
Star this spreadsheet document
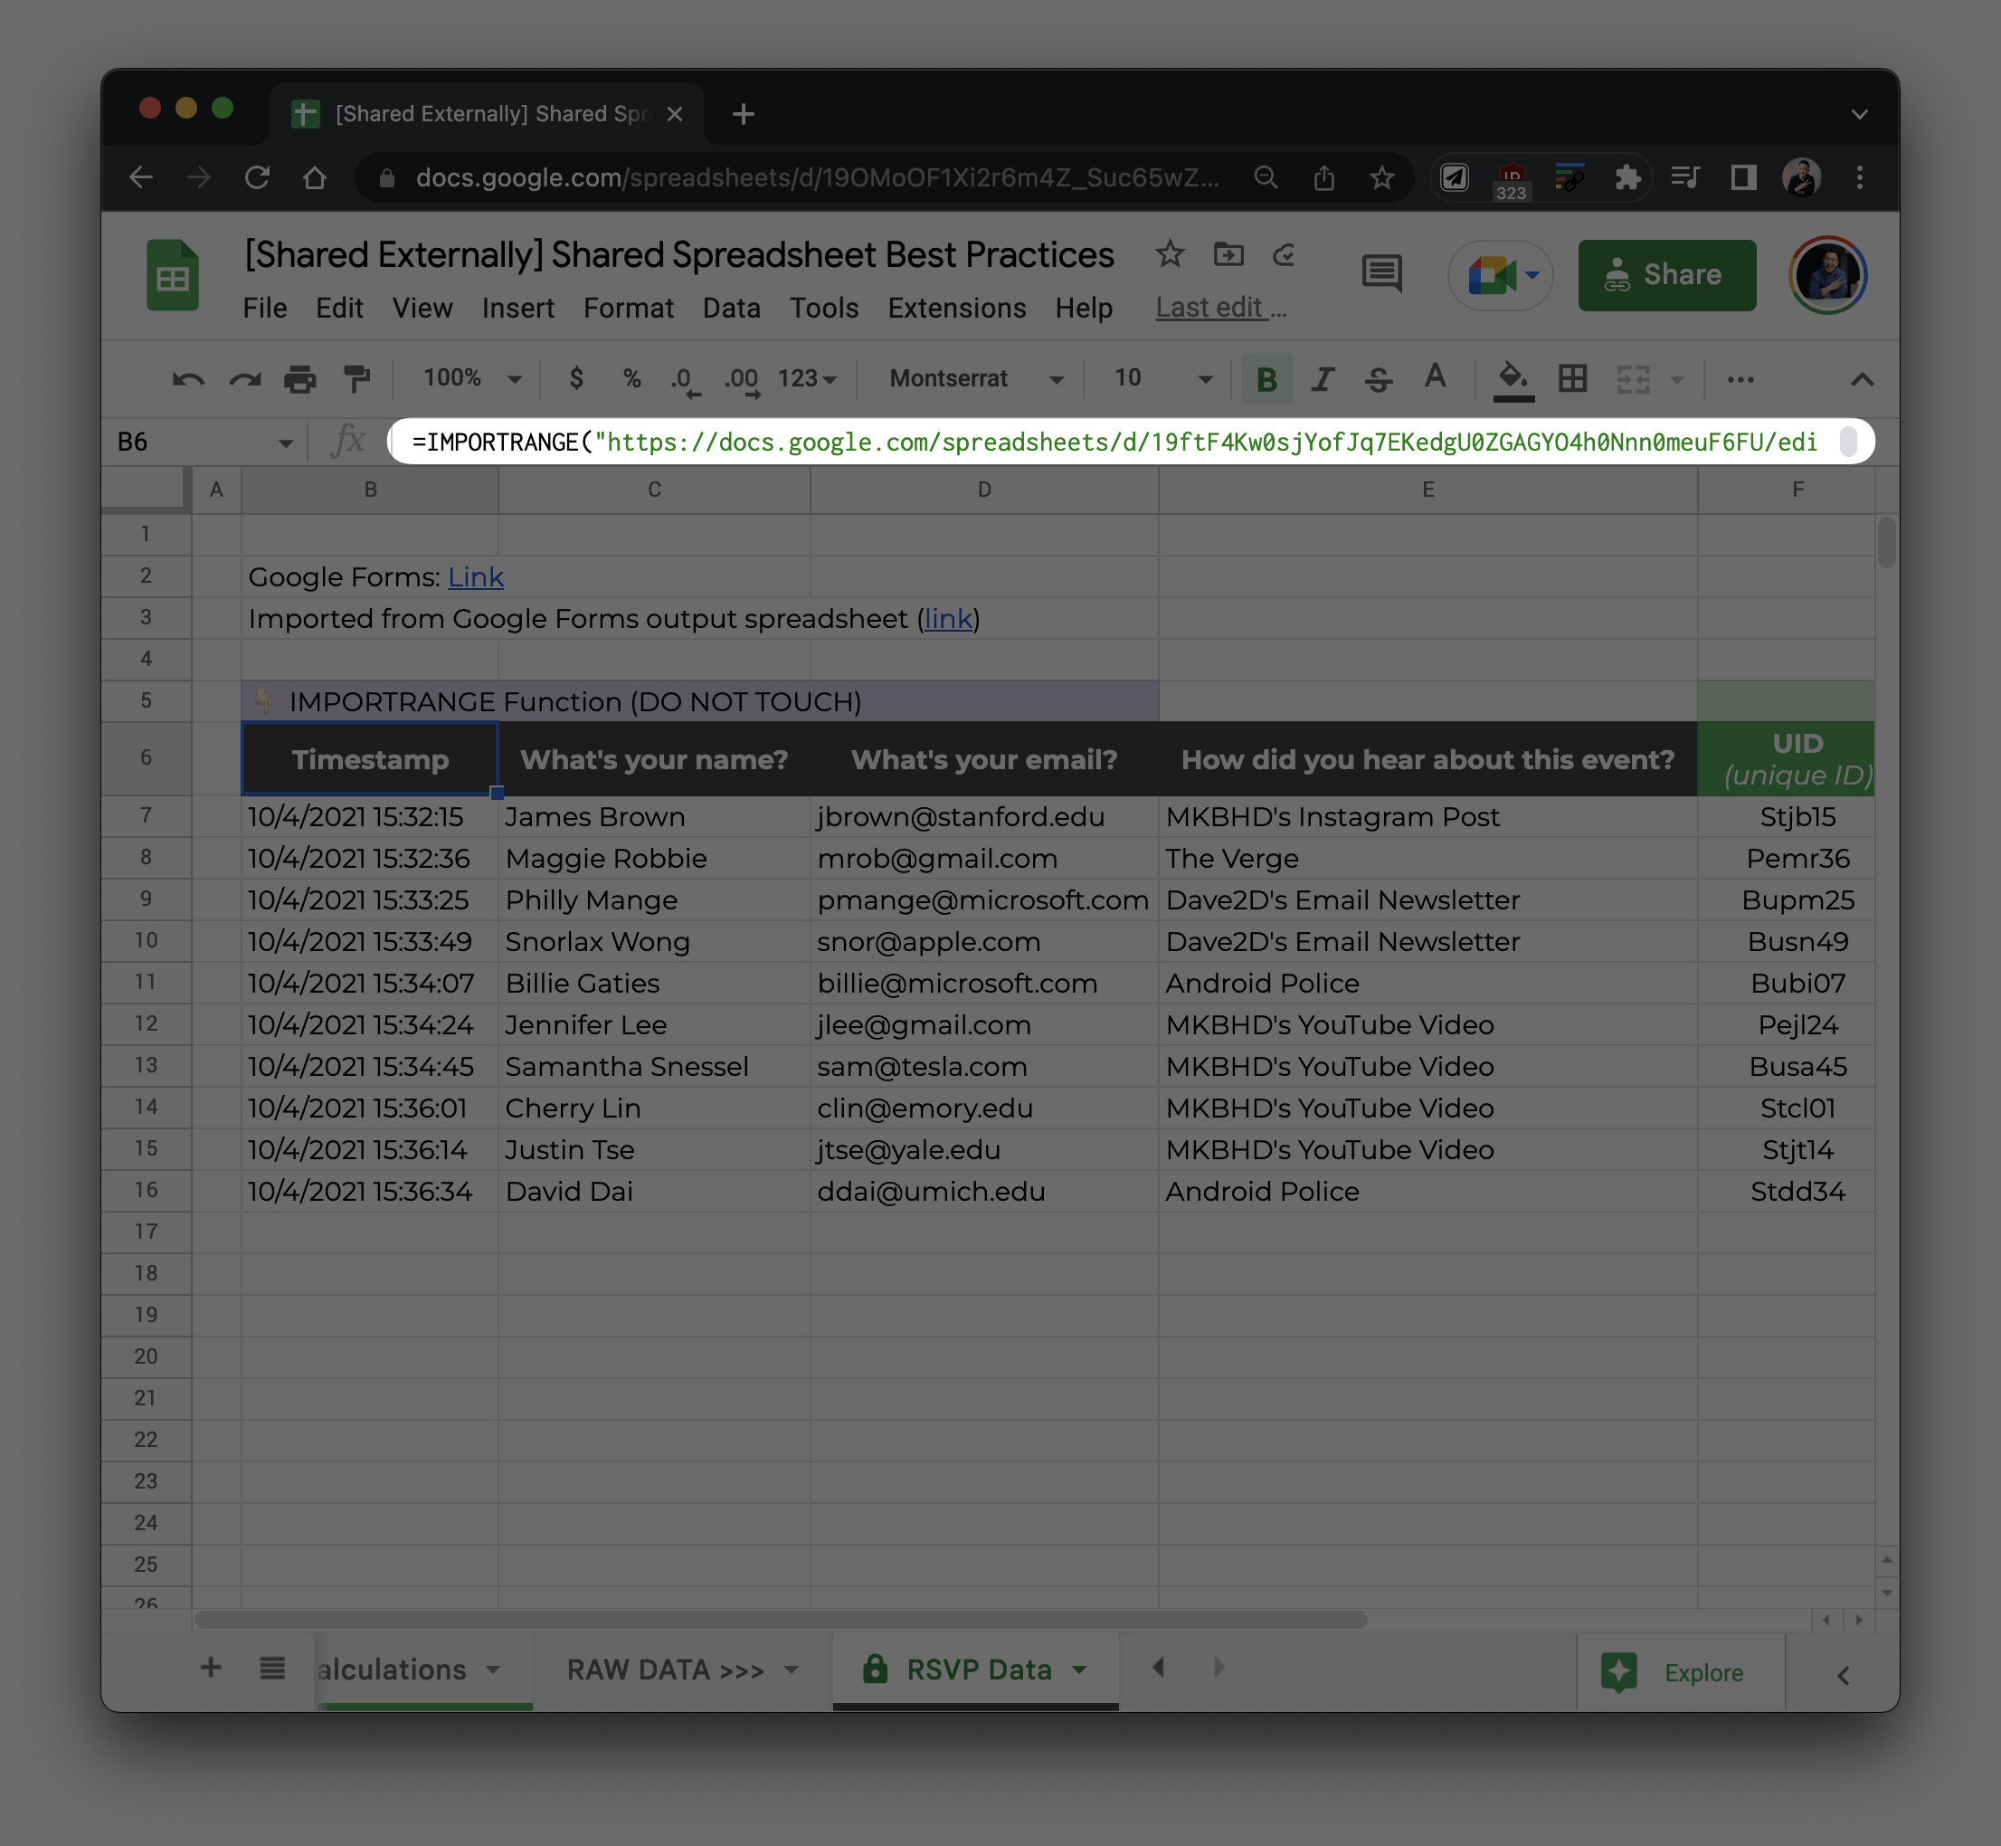point(1170,254)
